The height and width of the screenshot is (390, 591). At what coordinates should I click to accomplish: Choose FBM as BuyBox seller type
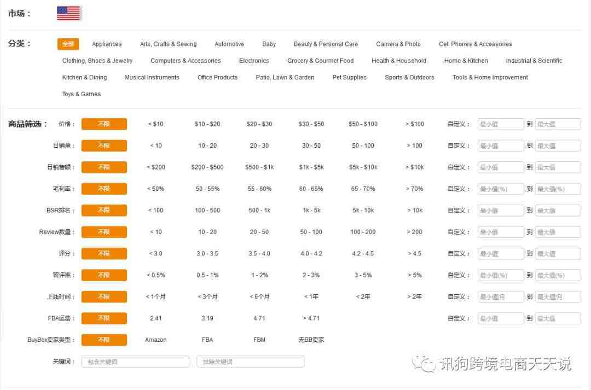tap(259, 340)
